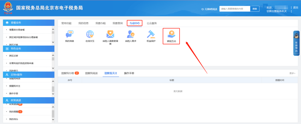Click the 政策速递 panel header
The width and height of the screenshot is (301, 124).
pos(29,100)
